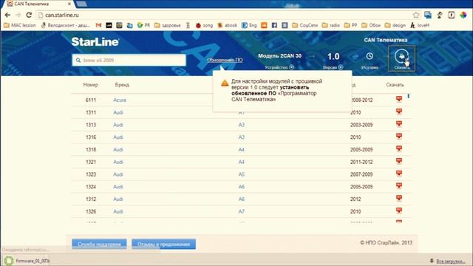Download firmware for row 1321 Audi A4
473x266 pixels.
pyautogui.click(x=399, y=161)
